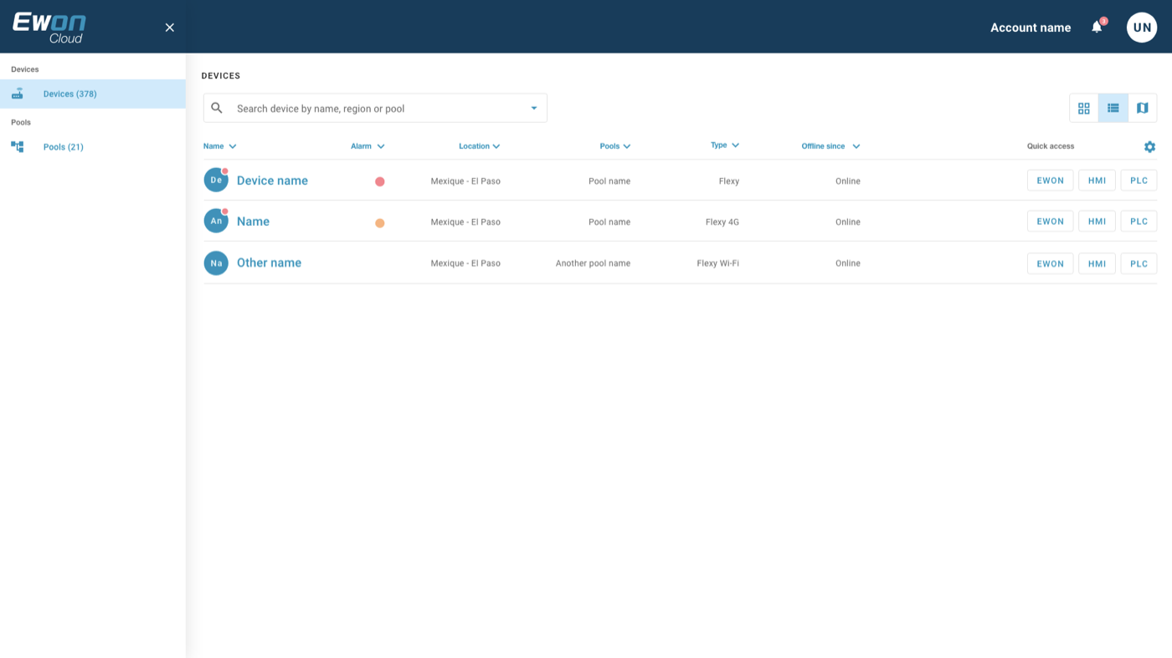Viewport: 1172px width, 658px height.
Task: Click HMI button in the Flexy 4G row
Action: (x=1097, y=222)
